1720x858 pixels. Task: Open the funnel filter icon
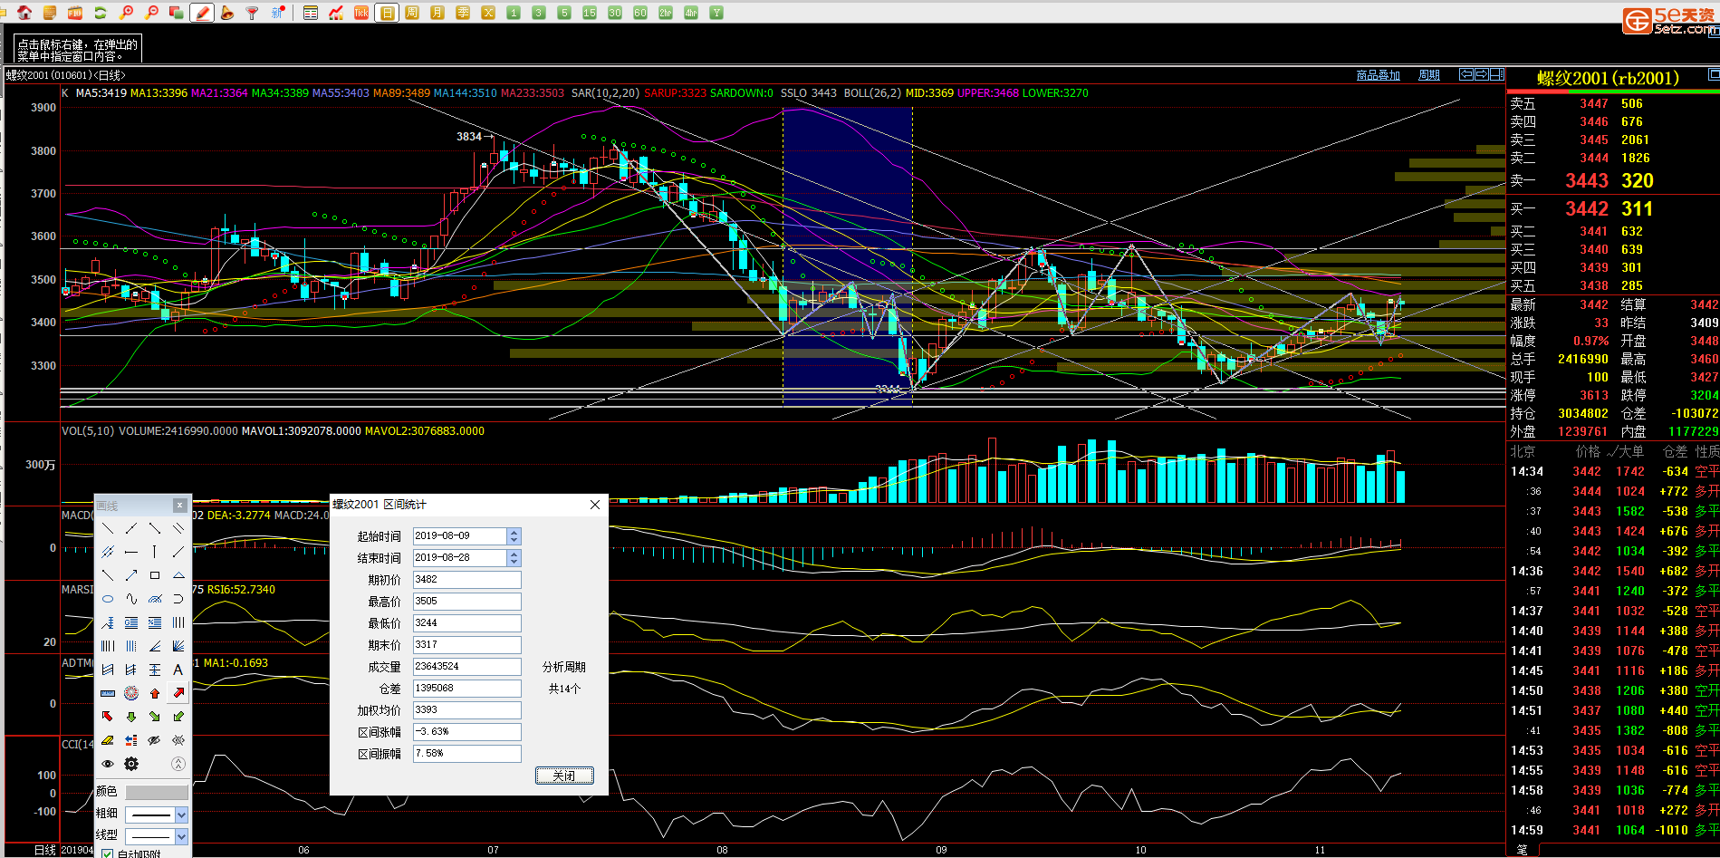pos(253,13)
